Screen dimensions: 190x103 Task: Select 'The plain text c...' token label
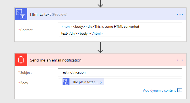pyautogui.click(x=85, y=82)
